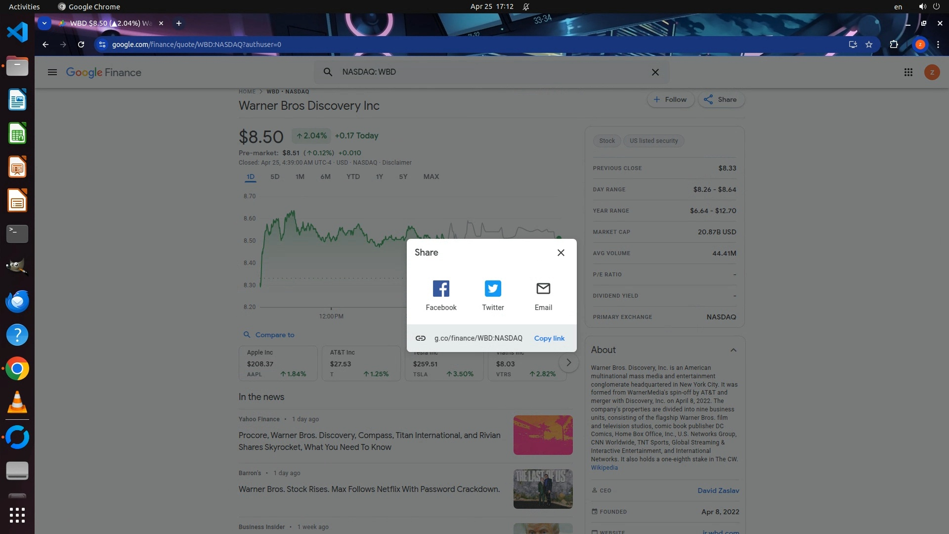Switch the chart to MAX range
Image resolution: width=949 pixels, height=534 pixels.
coord(431,177)
